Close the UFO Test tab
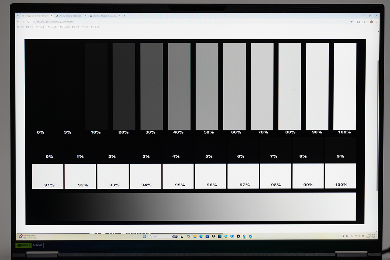The image size is (390, 260). (x=119, y=16)
